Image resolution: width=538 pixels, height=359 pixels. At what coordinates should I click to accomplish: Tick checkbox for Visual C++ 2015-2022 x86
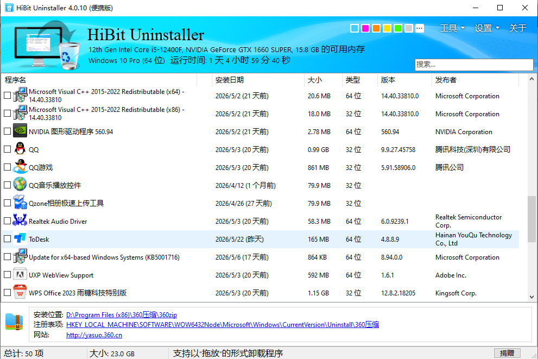[7, 114]
